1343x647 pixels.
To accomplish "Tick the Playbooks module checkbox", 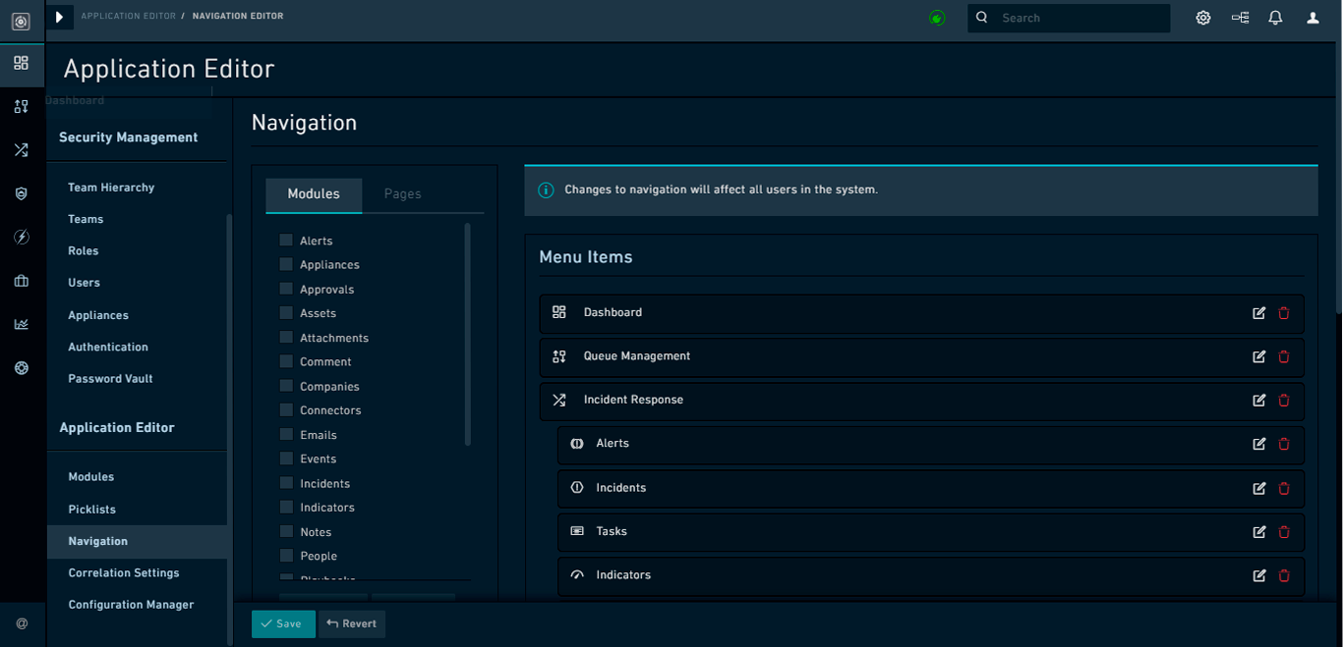I will click(284, 579).
